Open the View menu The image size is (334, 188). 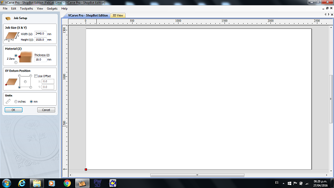click(x=40, y=8)
